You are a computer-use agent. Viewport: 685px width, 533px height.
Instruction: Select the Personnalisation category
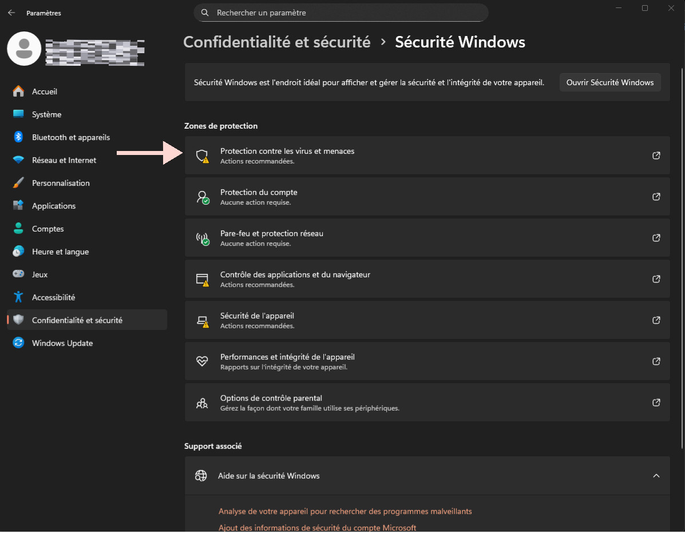click(x=87, y=182)
